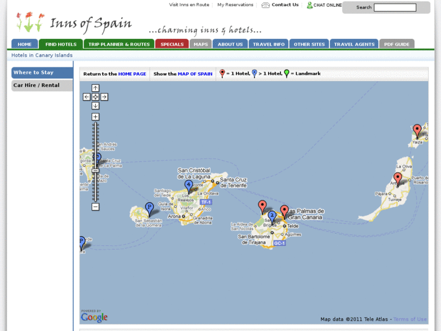This screenshot has height=331, width=441.
Task: Click the Inns of Spain flower logo
Action: pyautogui.click(x=30, y=22)
